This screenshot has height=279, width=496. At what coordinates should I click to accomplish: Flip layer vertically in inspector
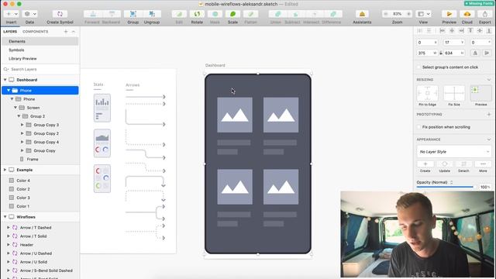[487, 53]
